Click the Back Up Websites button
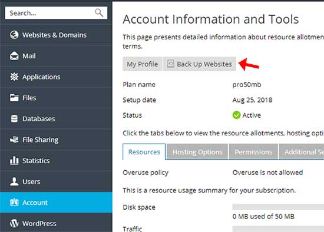The width and height of the screenshot is (324, 232). 199,64
